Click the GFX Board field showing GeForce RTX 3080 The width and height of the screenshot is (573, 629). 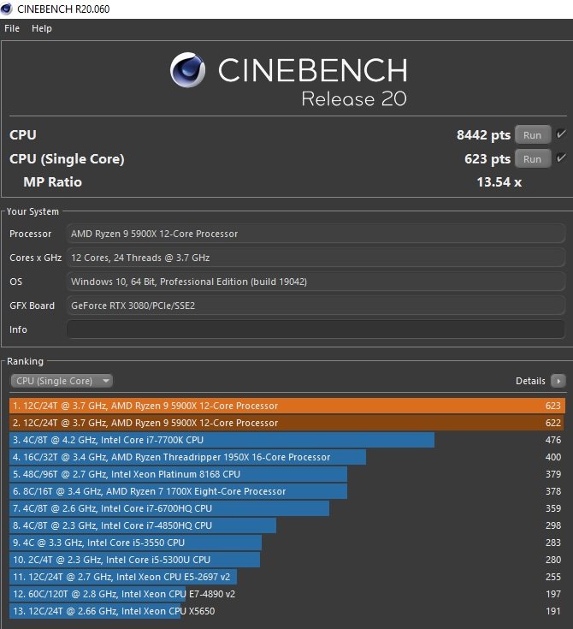(316, 306)
